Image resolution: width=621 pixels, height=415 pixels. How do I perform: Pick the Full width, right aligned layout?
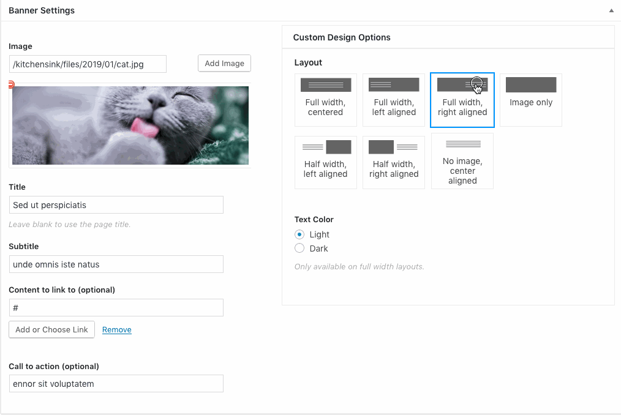coord(462,100)
